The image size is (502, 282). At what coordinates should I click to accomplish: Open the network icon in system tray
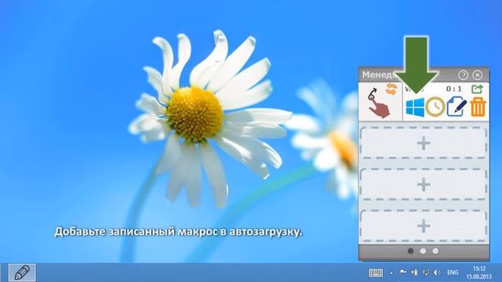(426, 273)
